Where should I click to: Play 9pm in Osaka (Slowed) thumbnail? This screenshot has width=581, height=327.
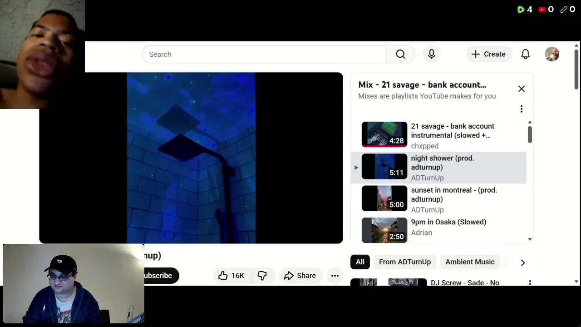384,230
